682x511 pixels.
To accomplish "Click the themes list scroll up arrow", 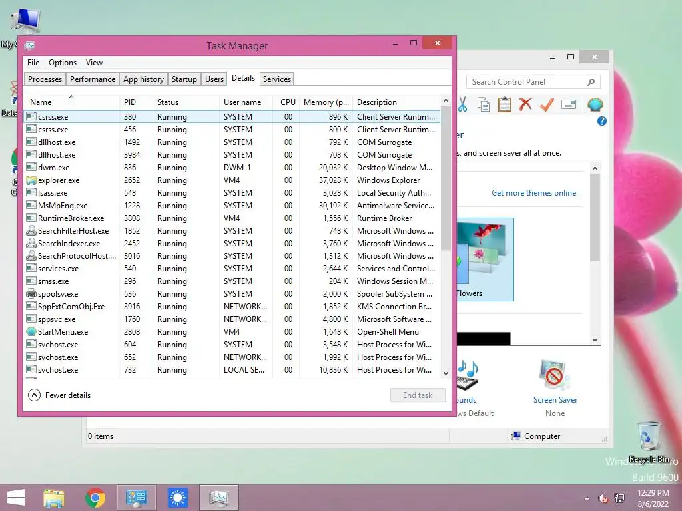I will pyautogui.click(x=595, y=168).
